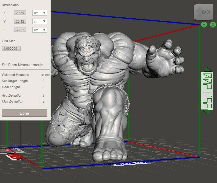Click the down arrow below the 25.1200 label
Image resolution: width=217 pixels, height=183 pixels.
207,112
